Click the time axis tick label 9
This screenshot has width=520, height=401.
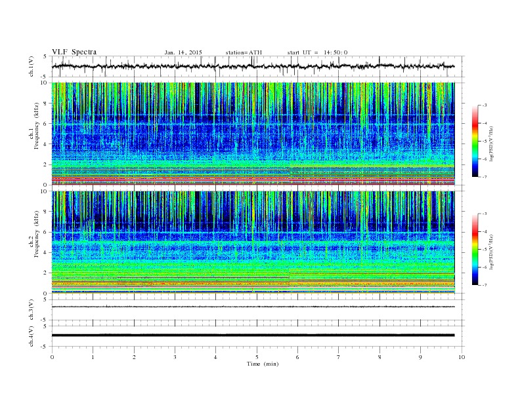[420, 357]
